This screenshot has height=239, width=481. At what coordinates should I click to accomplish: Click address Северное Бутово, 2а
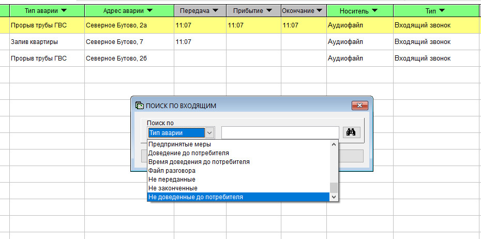(116, 25)
